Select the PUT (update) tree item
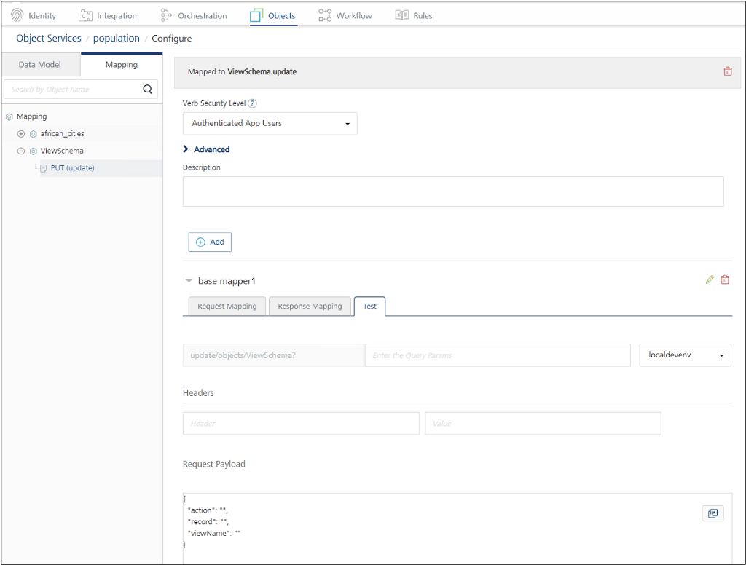This screenshot has height=565, width=746. 72,168
